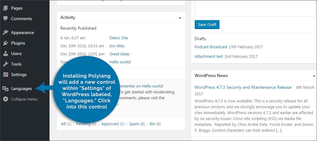The height and width of the screenshot is (141, 317).
Task: Click the Users person icon
Action: pyautogui.click(x=6, y=53)
